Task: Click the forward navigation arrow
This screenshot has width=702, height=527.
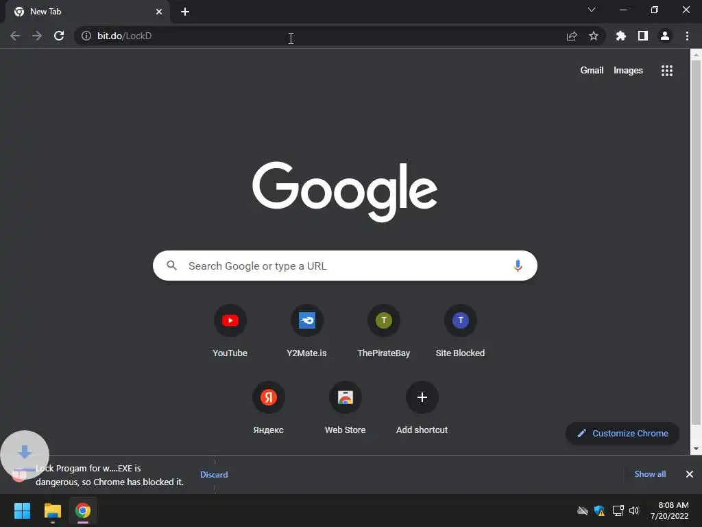Action: point(37,36)
